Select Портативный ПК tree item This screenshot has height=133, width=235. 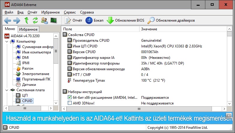point(33,79)
